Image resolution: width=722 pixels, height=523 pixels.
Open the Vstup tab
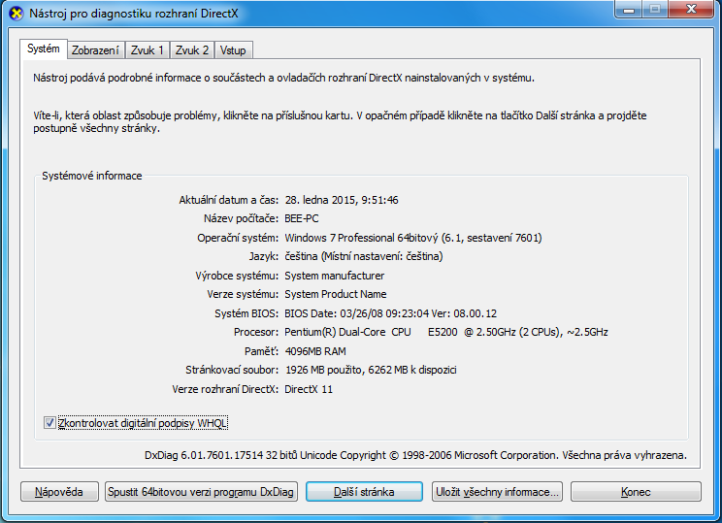click(233, 50)
